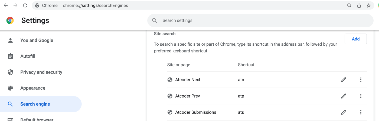Focus the Search settings field
The width and height of the screenshot is (379, 121).
point(260,21)
